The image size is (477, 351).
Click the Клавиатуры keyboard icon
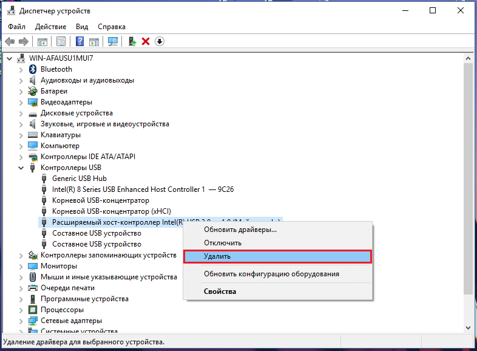(33, 135)
